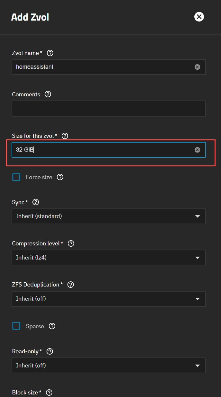This screenshot has width=221, height=397.
Task: Open Read-only help tooltip
Action: [x=50, y=351]
